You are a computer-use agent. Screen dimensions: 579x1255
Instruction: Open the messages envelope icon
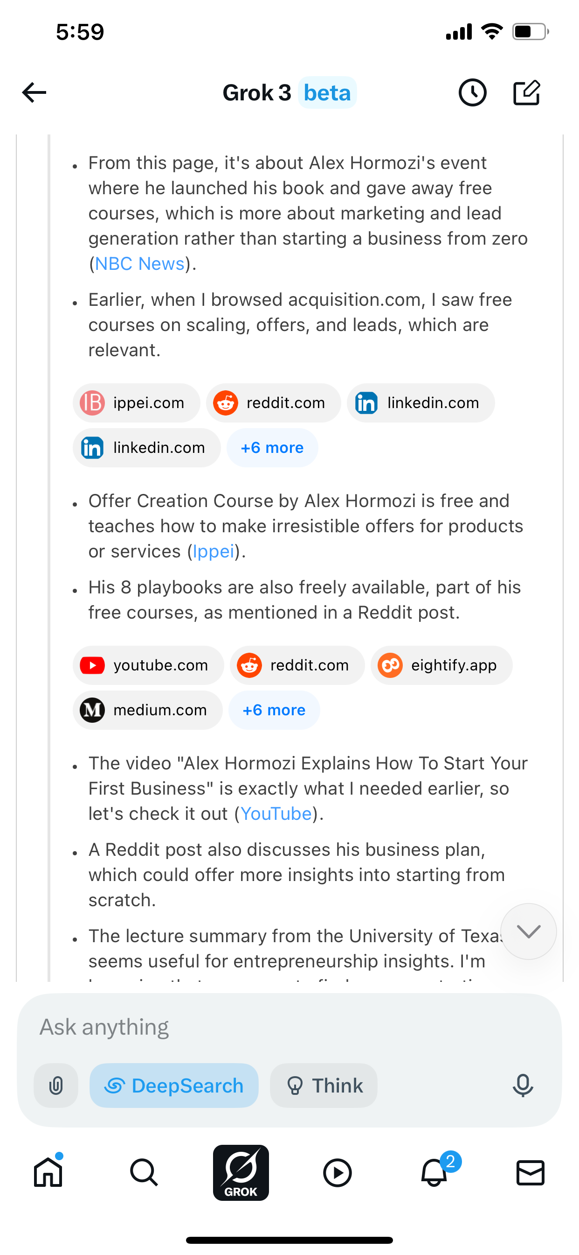(530, 1172)
